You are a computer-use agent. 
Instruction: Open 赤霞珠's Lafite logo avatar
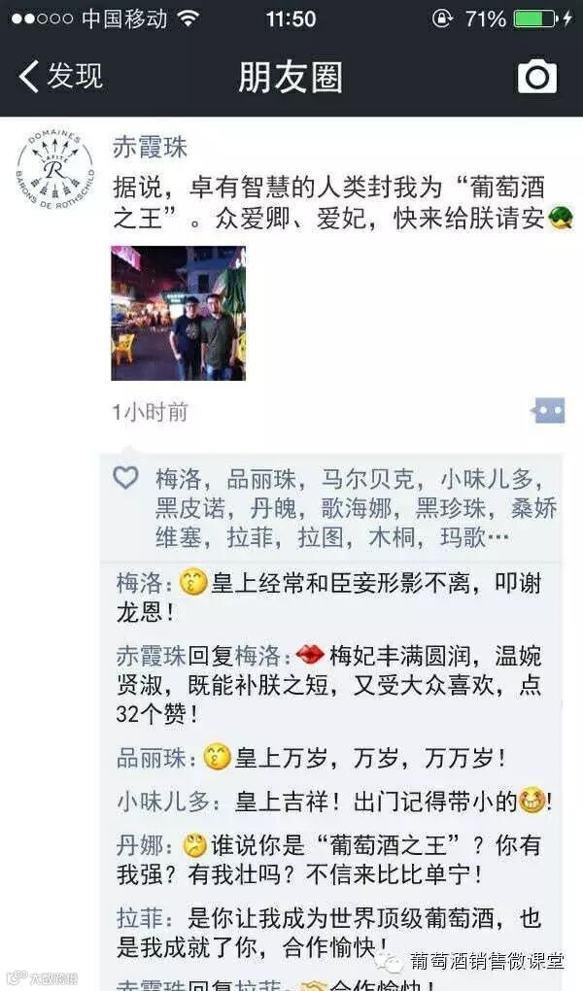pos(55,170)
